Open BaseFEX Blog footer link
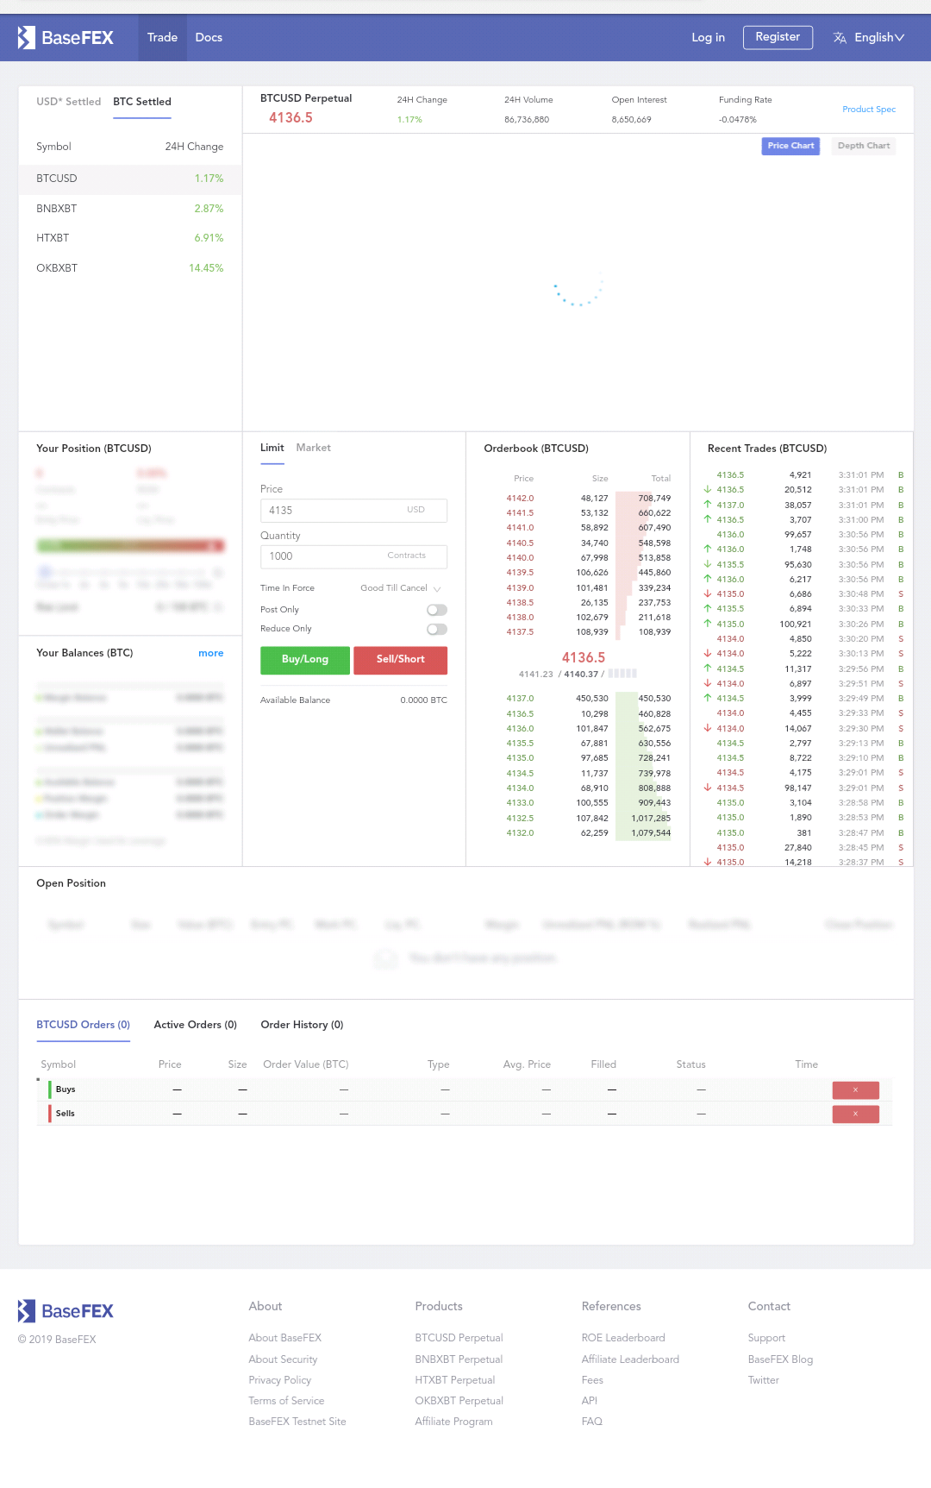931x1488 pixels. click(x=780, y=1359)
